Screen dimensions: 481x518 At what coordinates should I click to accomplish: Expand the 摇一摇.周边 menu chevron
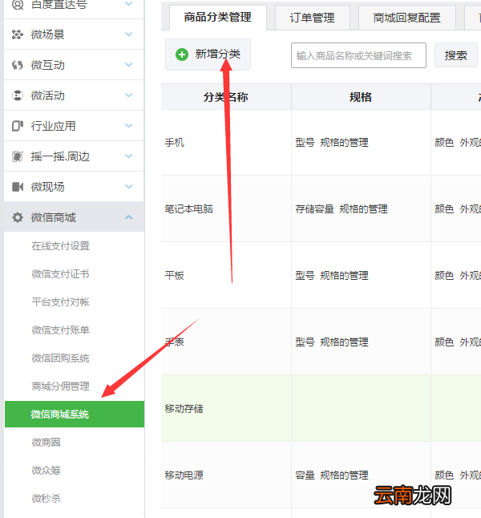[129, 156]
